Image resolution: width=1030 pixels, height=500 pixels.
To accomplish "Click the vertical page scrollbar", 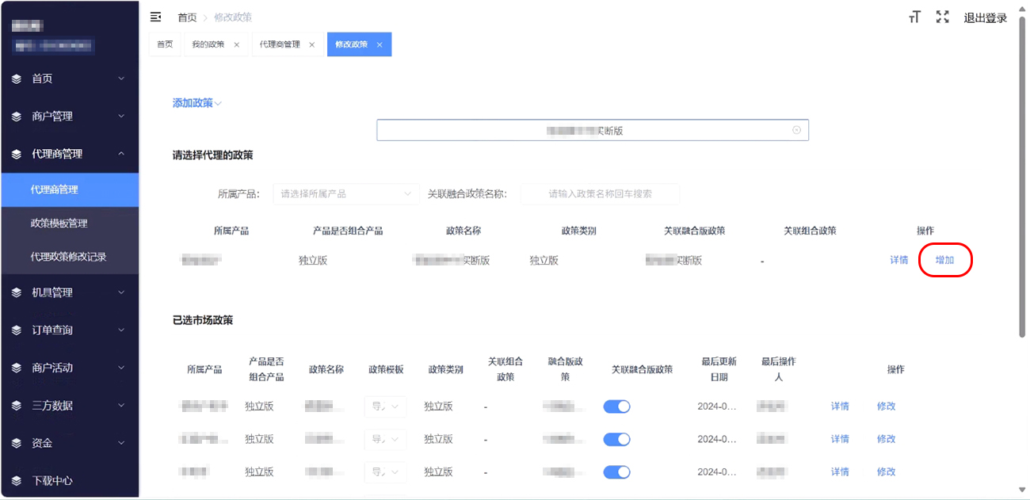I will click(1022, 174).
